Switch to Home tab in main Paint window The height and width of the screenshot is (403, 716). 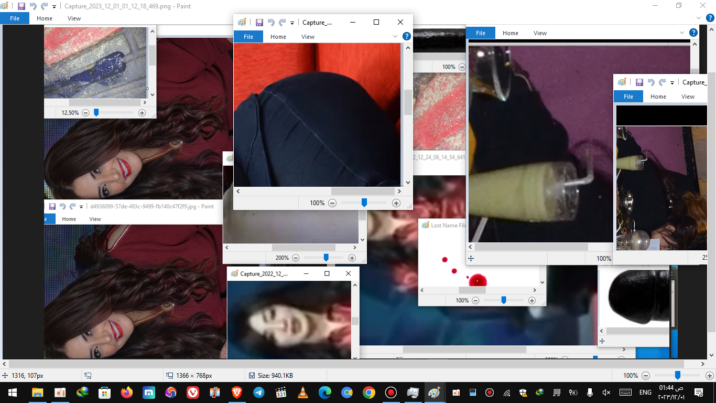click(x=45, y=18)
